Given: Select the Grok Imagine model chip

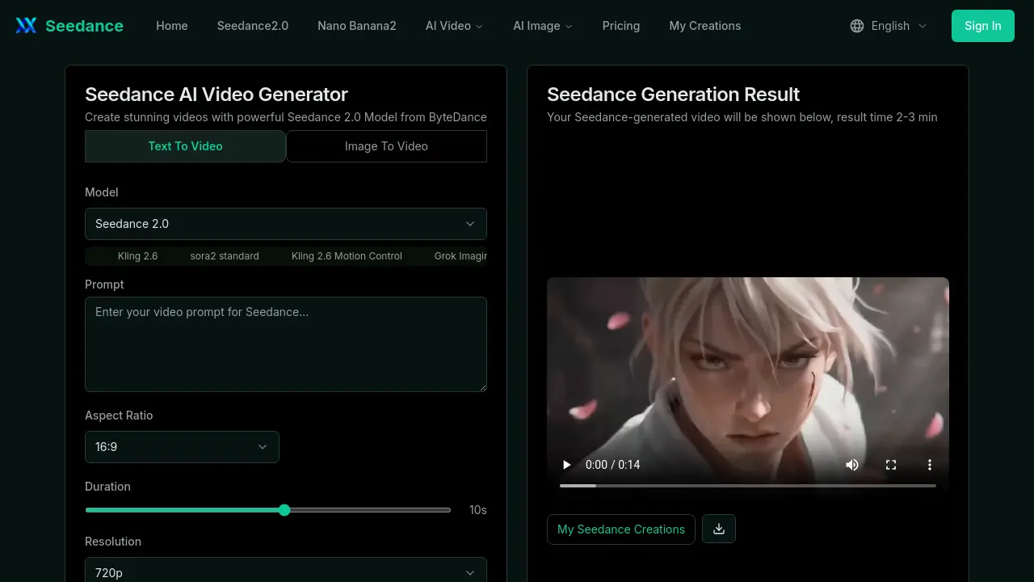Looking at the screenshot, I should (460, 256).
